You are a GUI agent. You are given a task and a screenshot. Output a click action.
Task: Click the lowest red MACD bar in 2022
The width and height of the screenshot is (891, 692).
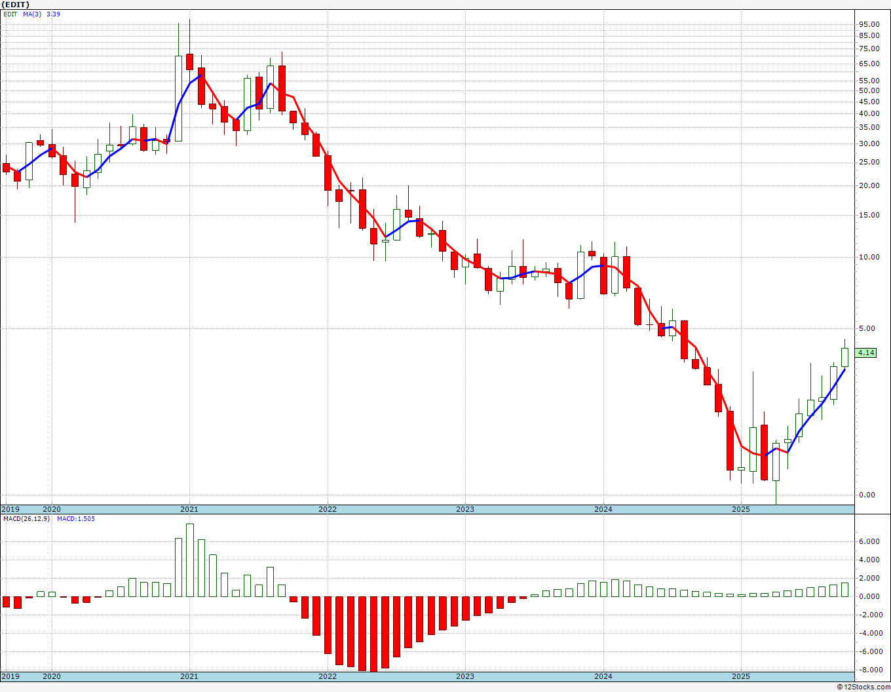point(373,634)
